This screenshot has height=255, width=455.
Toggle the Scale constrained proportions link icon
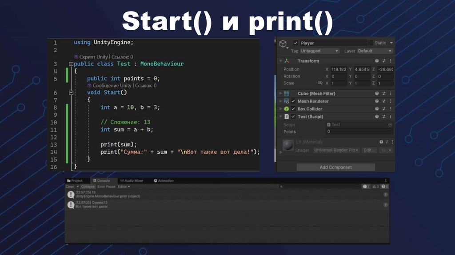coord(320,83)
